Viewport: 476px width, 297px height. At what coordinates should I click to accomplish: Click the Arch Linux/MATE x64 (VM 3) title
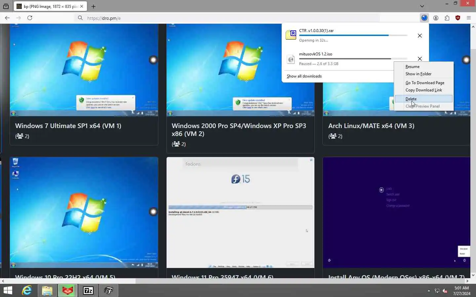coord(371,126)
